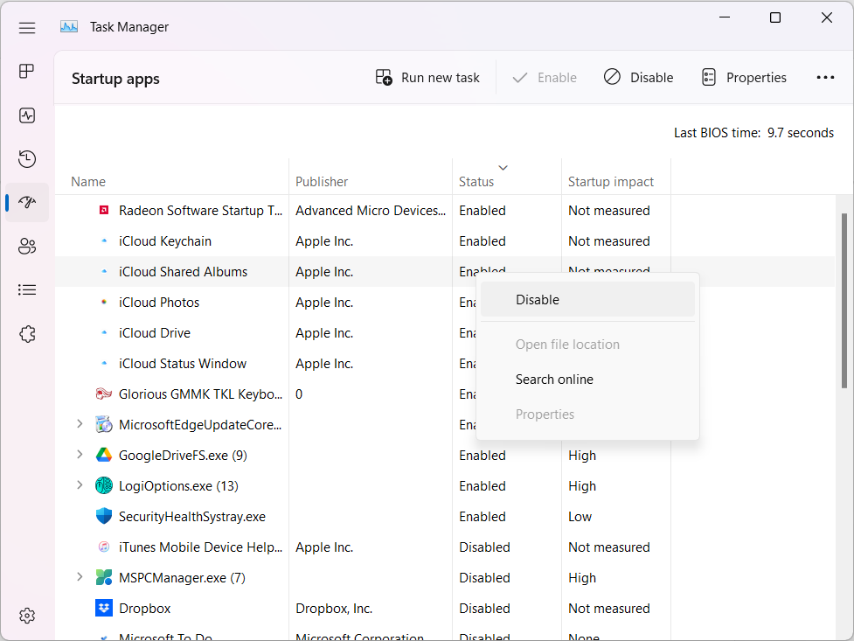Click the iTunes Mobile Device Helper icon
This screenshot has height=641, width=854.
pos(104,547)
